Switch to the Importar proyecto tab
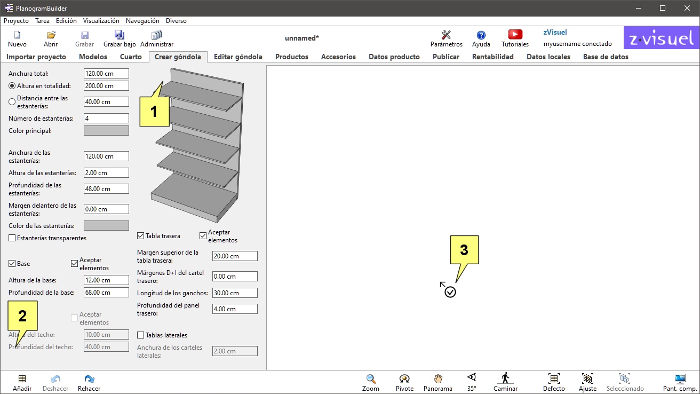 pos(36,57)
